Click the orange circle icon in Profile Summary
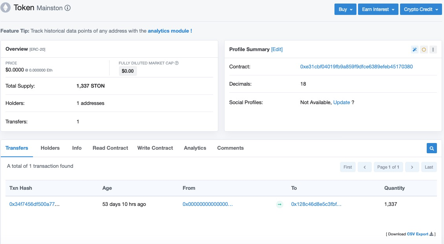This screenshot has height=244, width=444. coord(424,50)
